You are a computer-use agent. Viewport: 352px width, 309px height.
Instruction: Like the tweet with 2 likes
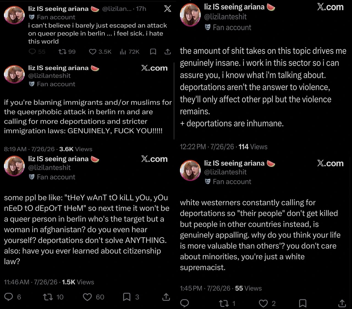[263, 303]
